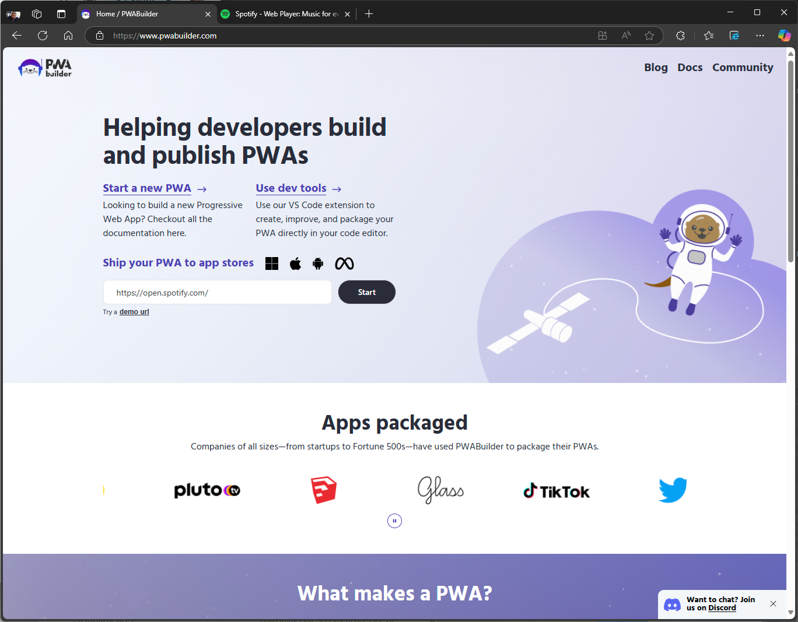Close the Spotify tab

point(347,14)
